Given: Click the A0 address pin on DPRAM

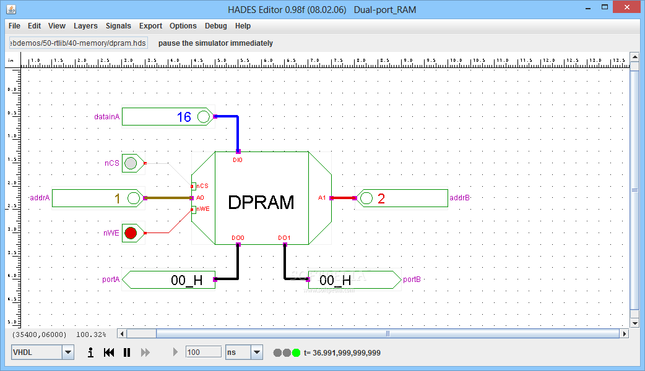Looking at the screenshot, I should point(192,198).
